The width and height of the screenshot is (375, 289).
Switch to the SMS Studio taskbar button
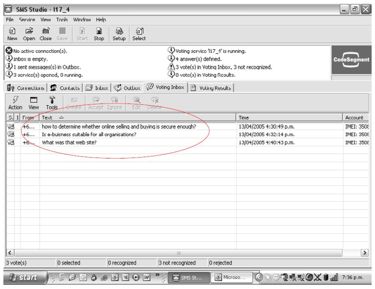tap(188, 278)
